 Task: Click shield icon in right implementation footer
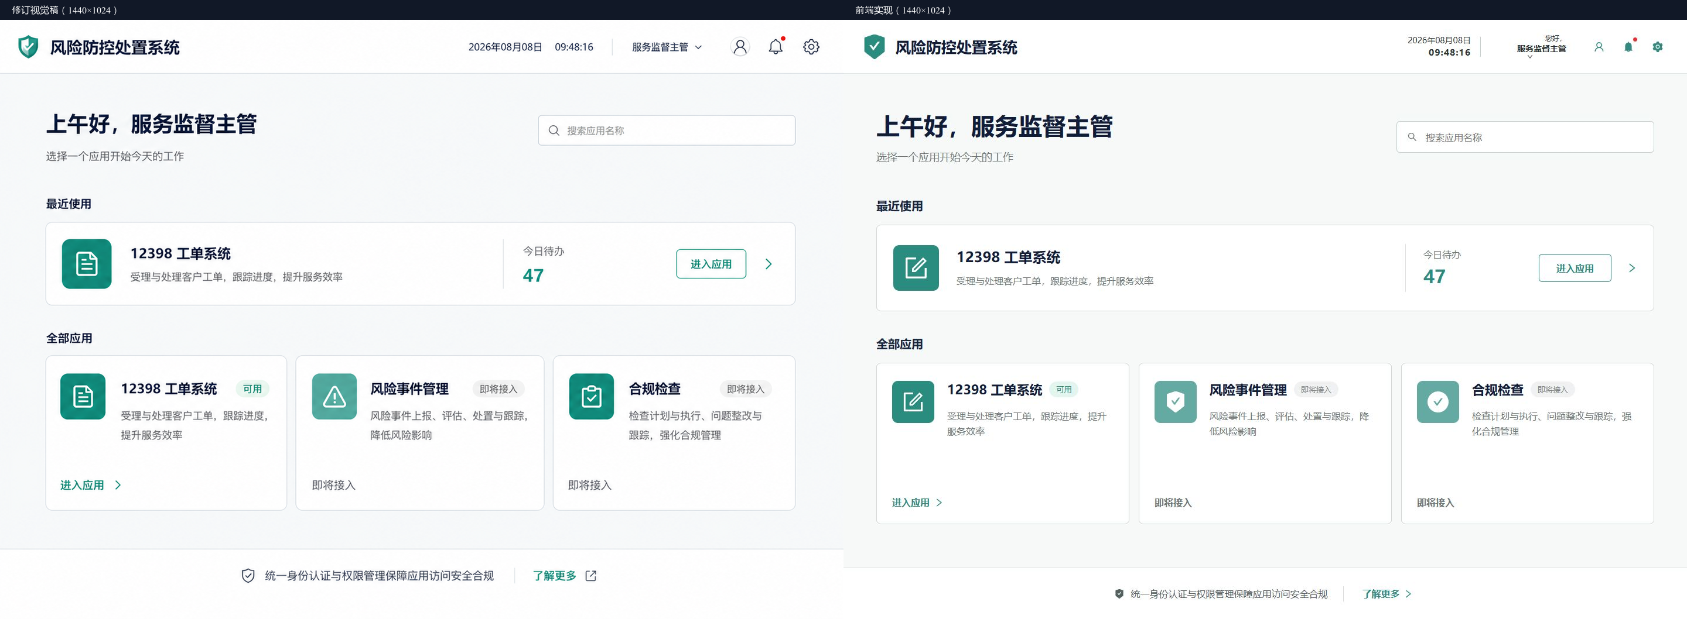1119,594
